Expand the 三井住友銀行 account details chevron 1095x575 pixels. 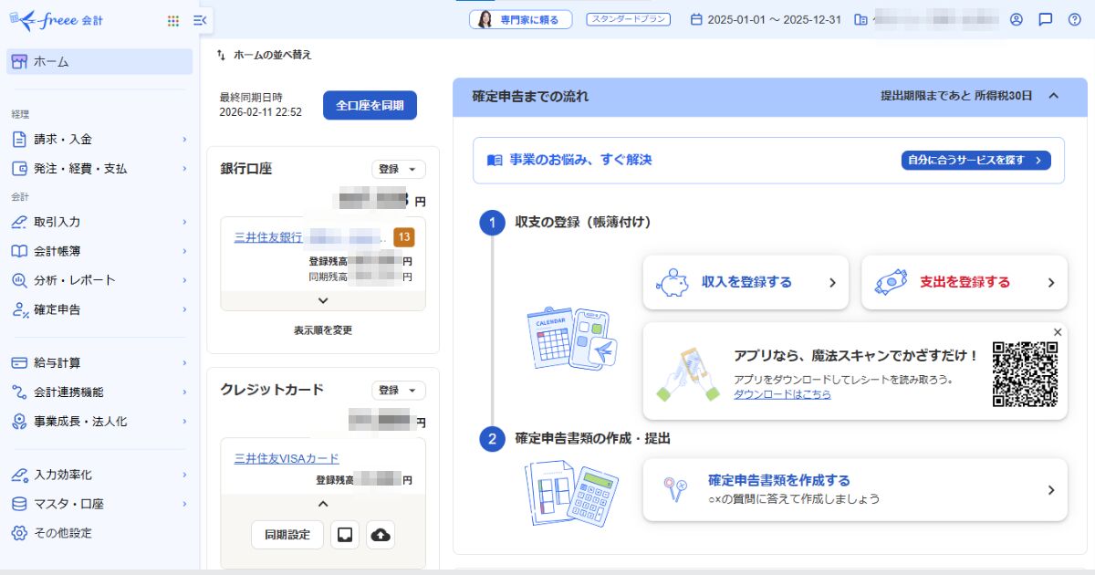pos(323,300)
